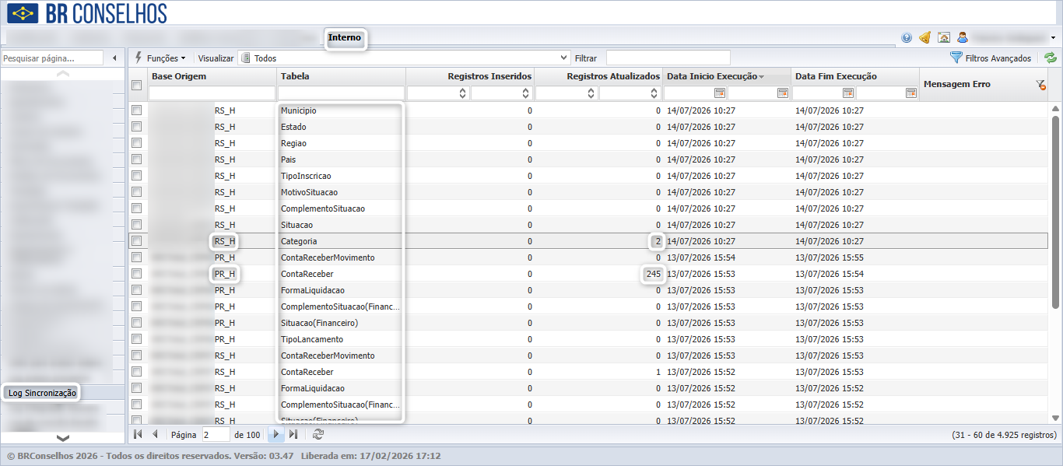Open the notifications bell icon
Image resolution: width=1063 pixels, height=466 pixels.
(x=925, y=37)
